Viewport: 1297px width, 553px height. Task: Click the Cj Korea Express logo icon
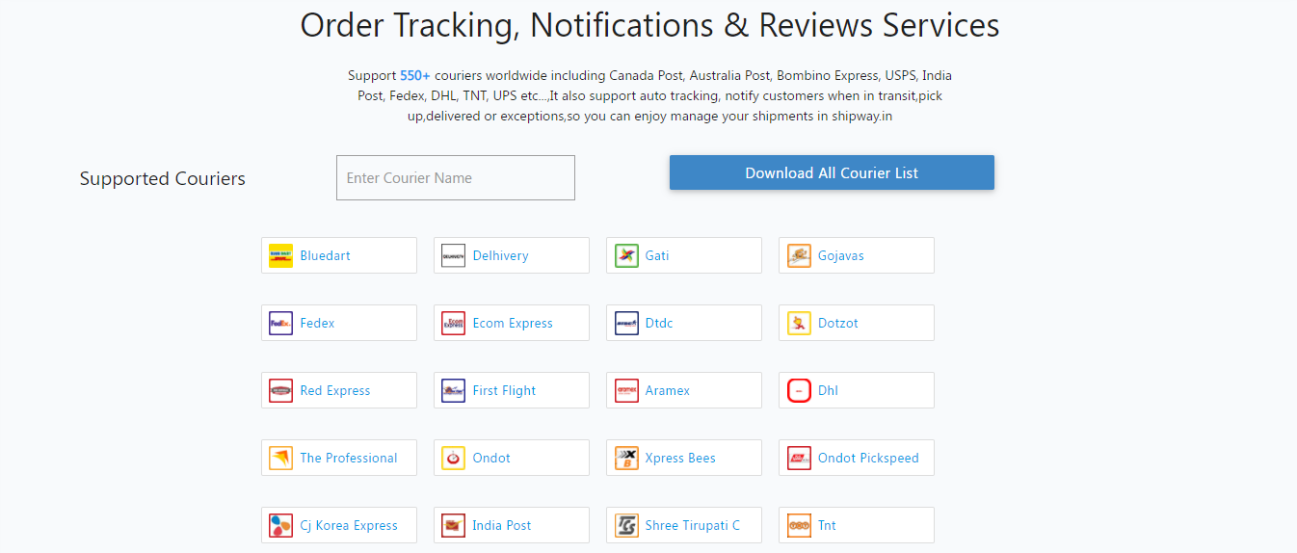click(x=280, y=525)
